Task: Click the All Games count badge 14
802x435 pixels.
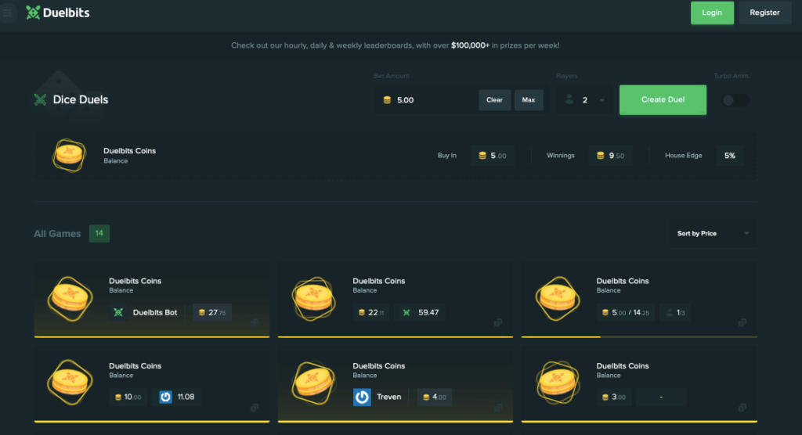Action: (x=99, y=234)
